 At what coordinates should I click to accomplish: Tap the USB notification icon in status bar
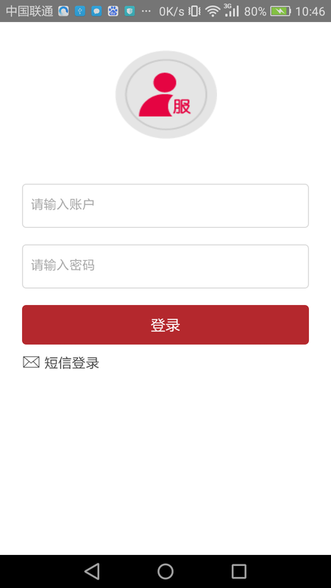(80, 11)
